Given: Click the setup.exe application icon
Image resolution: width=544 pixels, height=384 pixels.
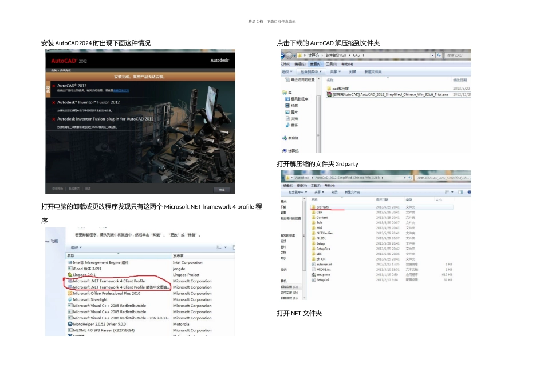Looking at the screenshot, I should [313, 274].
